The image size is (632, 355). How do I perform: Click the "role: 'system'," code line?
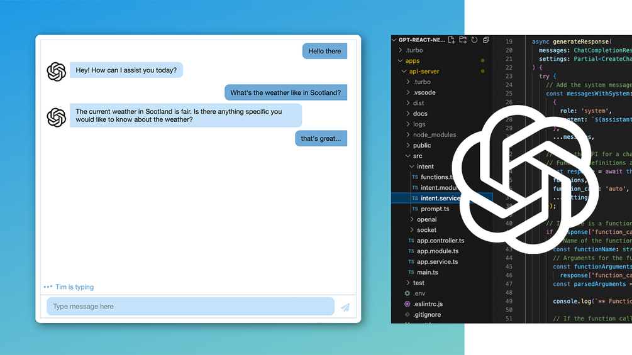point(586,111)
